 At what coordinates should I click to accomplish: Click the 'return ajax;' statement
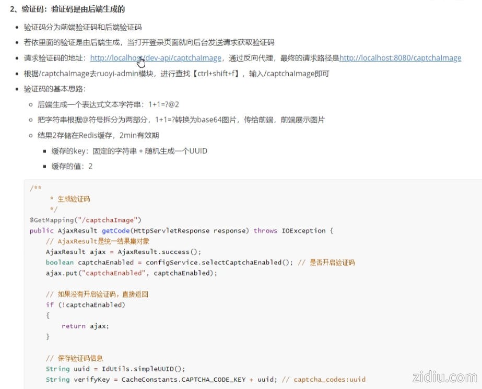85,326
